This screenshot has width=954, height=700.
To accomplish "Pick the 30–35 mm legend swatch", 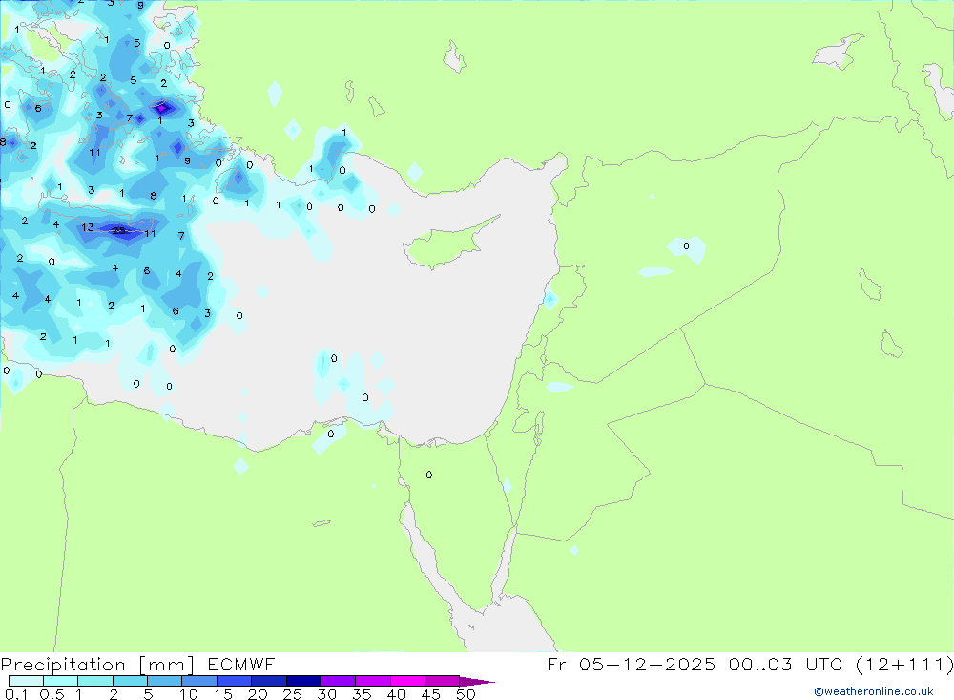I will [x=338, y=681].
